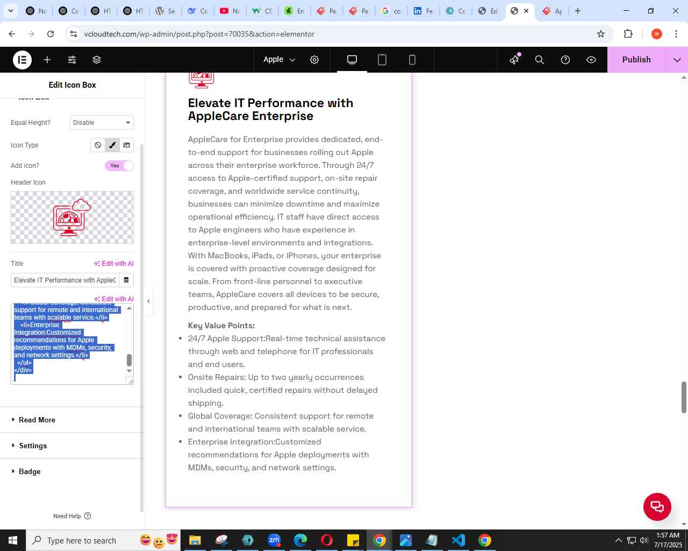Viewport: 688px width, 551px height.
Task: Open Zoom from the taskbar
Action: pyautogui.click(x=274, y=540)
